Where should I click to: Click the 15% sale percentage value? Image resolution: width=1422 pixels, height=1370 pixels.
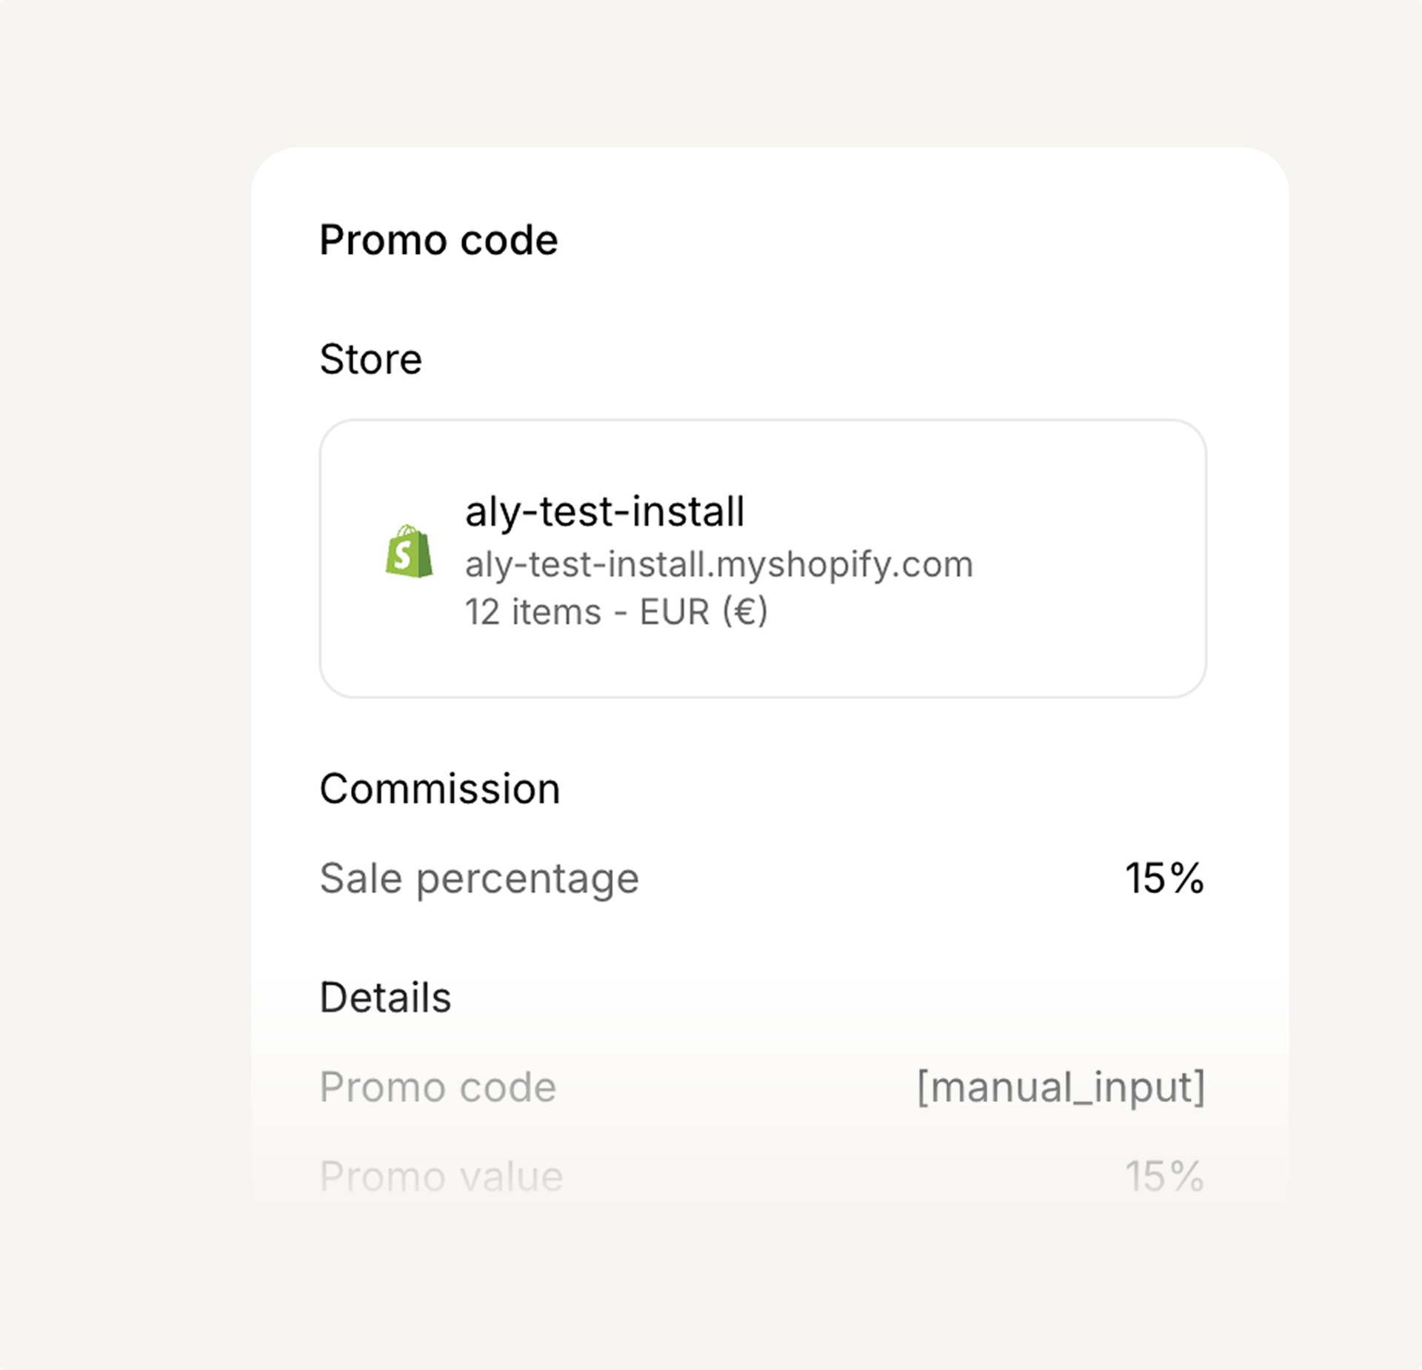click(1164, 878)
